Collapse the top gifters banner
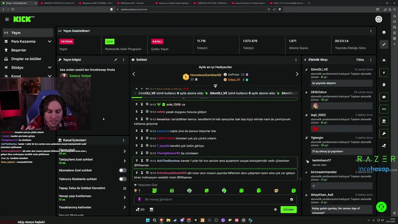Screen dimensions: 398x224 (215, 86)
